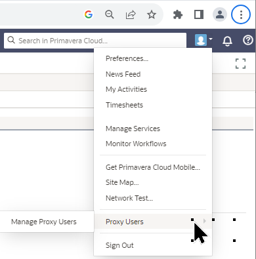This screenshot has width=256, height=259.
Task: Click the share page icon
Action: tap(131, 15)
